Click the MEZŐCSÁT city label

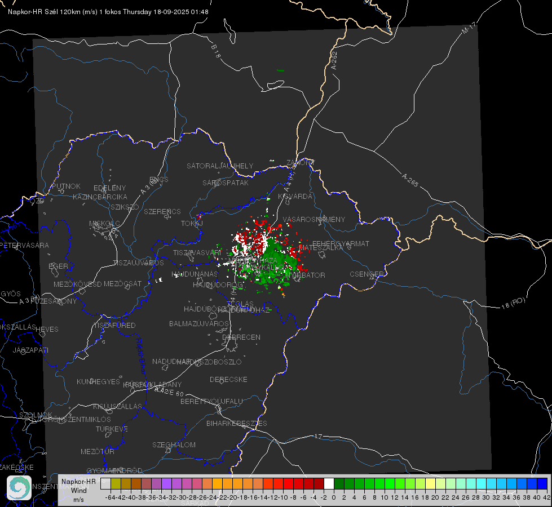tap(123, 283)
